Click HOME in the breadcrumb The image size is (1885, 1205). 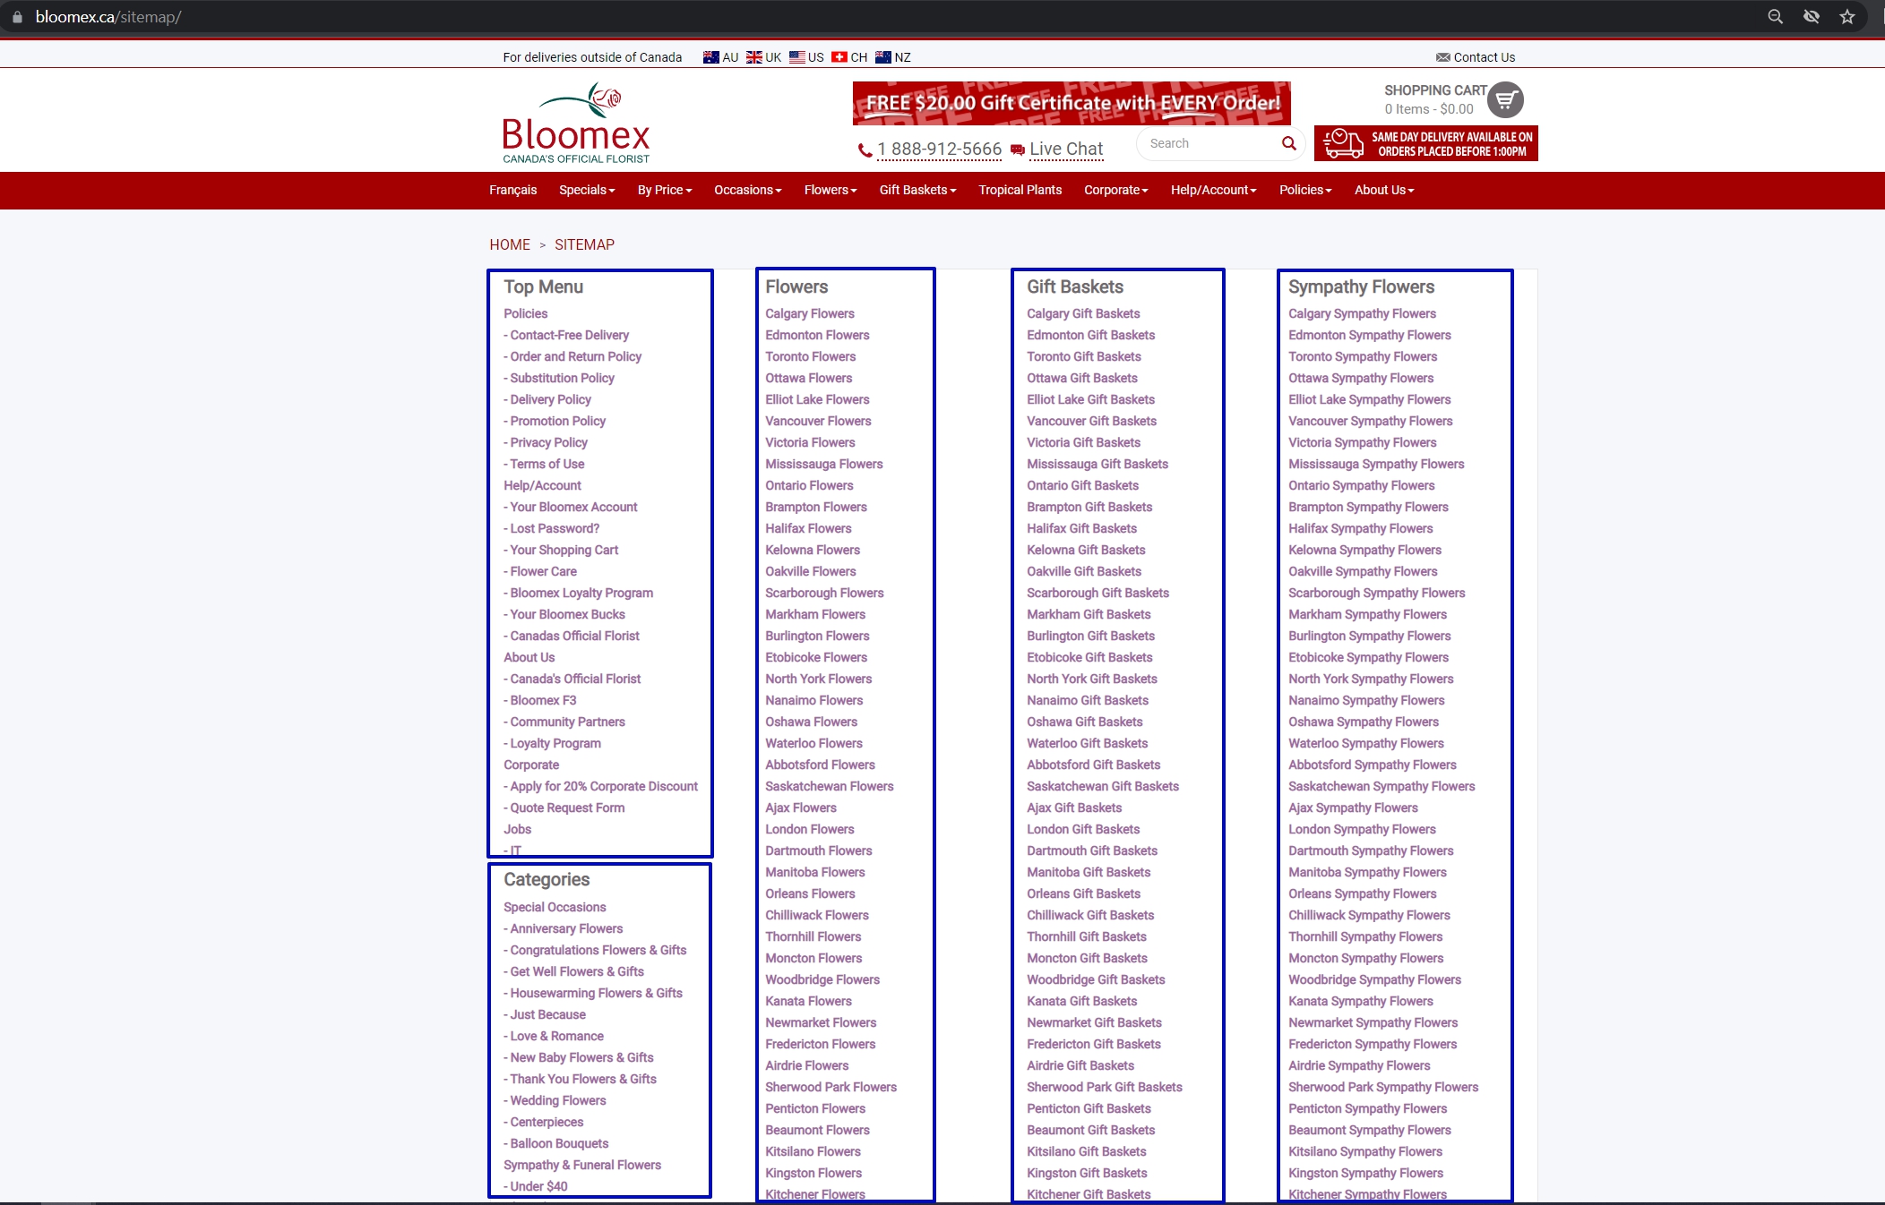click(x=510, y=244)
